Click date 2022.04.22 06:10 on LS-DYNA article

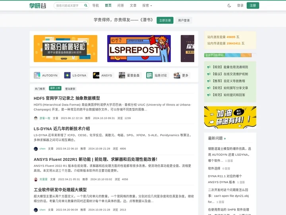67,149
